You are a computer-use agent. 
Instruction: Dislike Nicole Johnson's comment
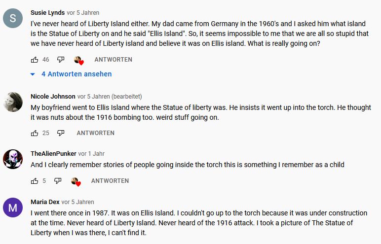(x=61, y=133)
